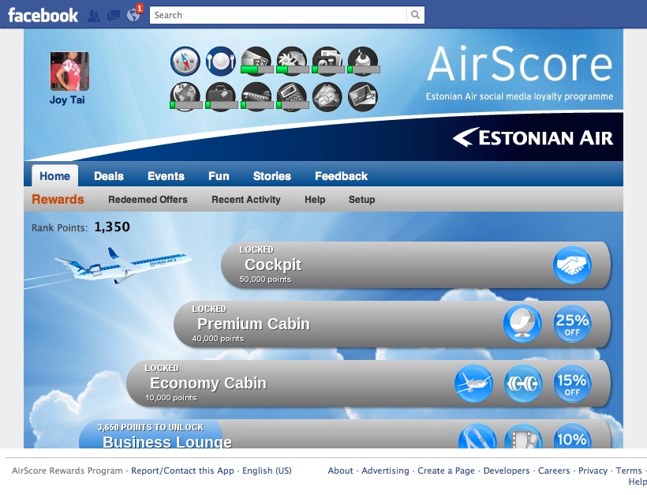Select the calculator badge
The image size is (647, 495).
point(292,96)
